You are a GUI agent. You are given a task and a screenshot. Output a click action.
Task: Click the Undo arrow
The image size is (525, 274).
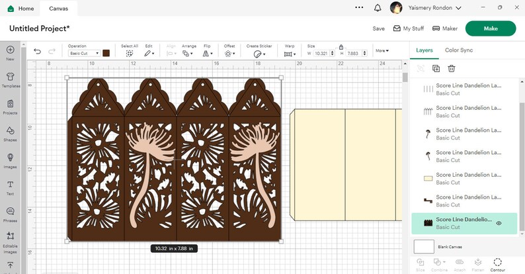(x=37, y=51)
